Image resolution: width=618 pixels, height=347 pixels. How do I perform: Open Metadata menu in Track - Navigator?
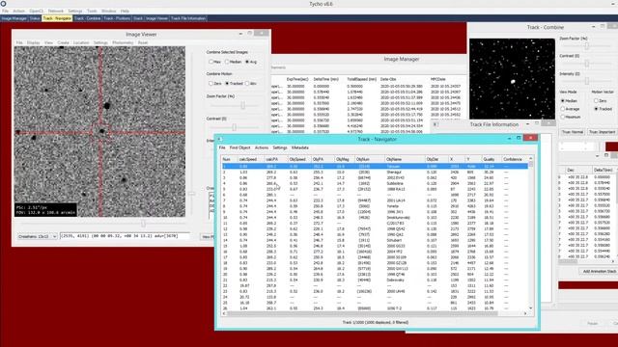pyautogui.click(x=300, y=147)
